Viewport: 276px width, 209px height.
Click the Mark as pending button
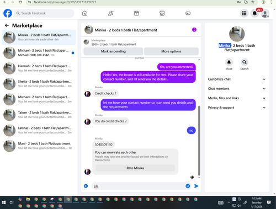(x=113, y=51)
